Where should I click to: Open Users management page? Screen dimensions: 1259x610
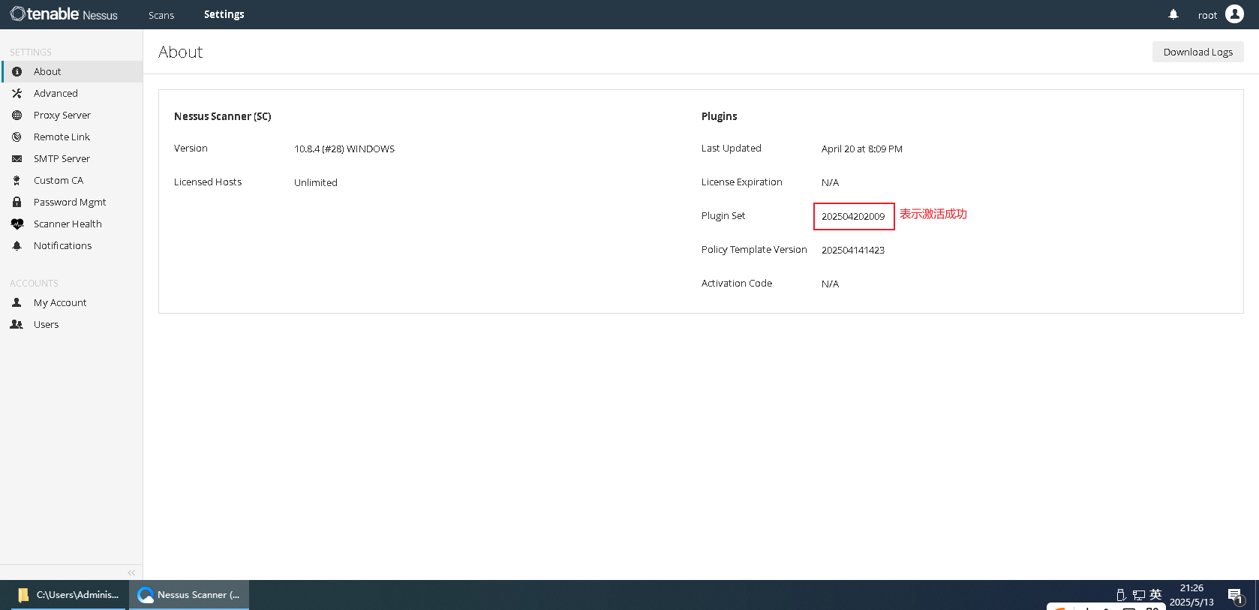71,325
